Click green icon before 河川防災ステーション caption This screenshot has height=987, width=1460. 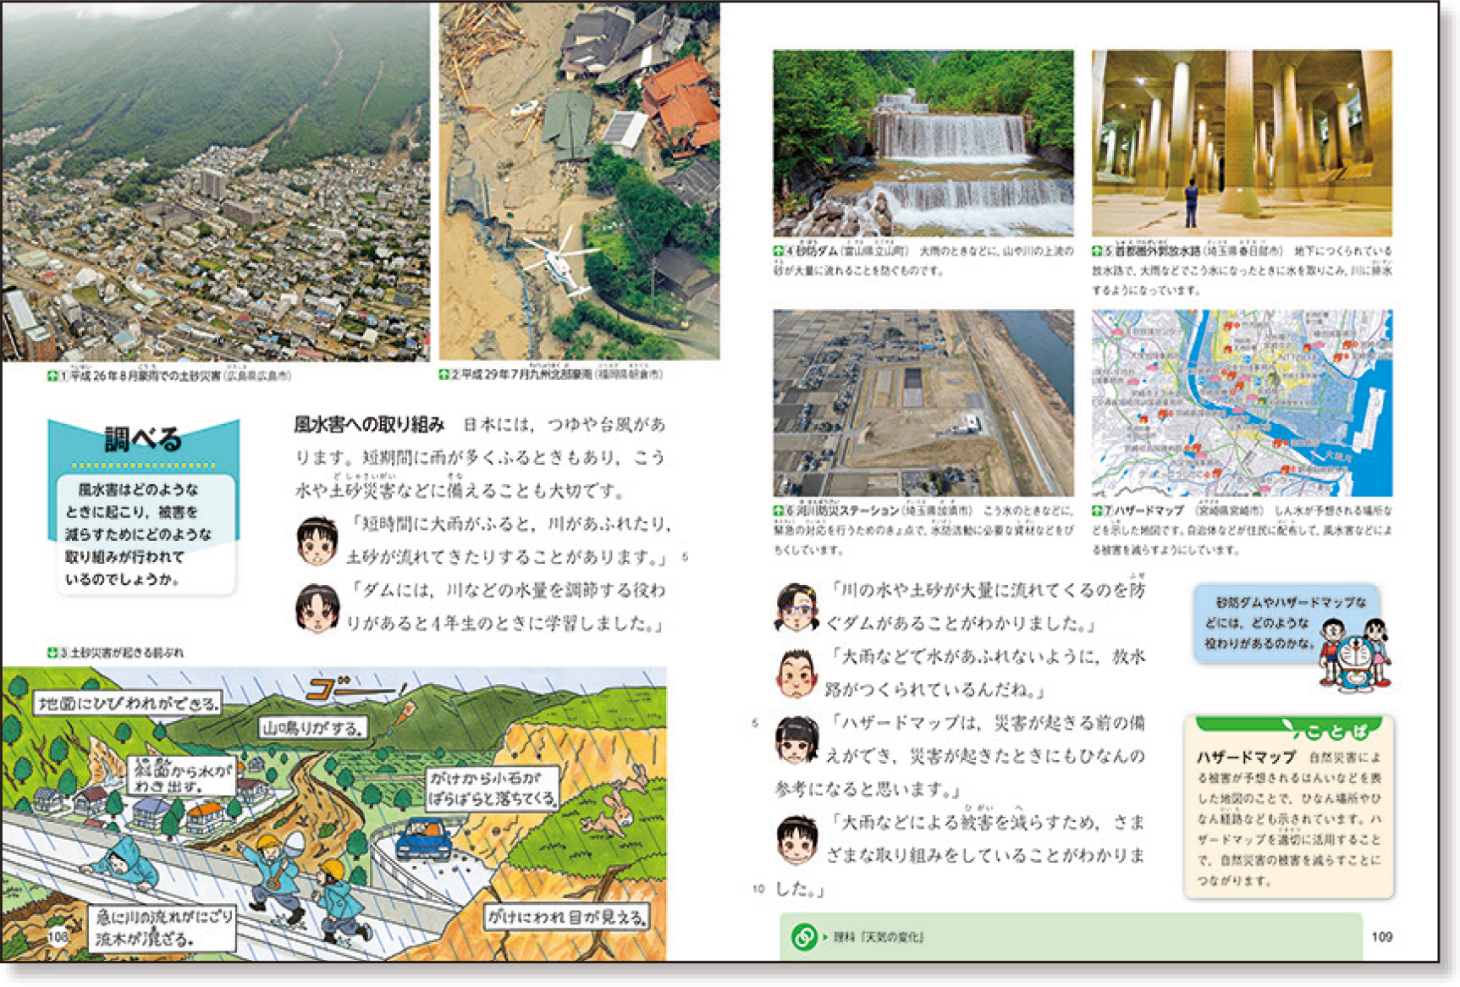point(778,510)
